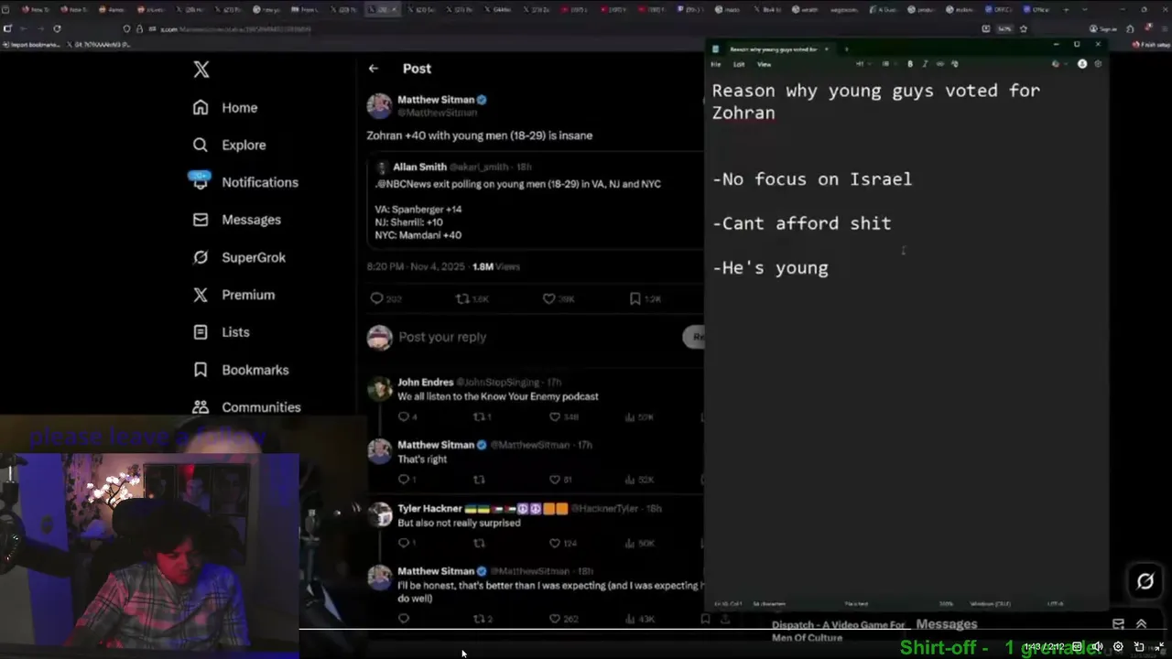Open the list style dropdown in Notepad
This screenshot has height=659, width=1172.
pos(885,64)
